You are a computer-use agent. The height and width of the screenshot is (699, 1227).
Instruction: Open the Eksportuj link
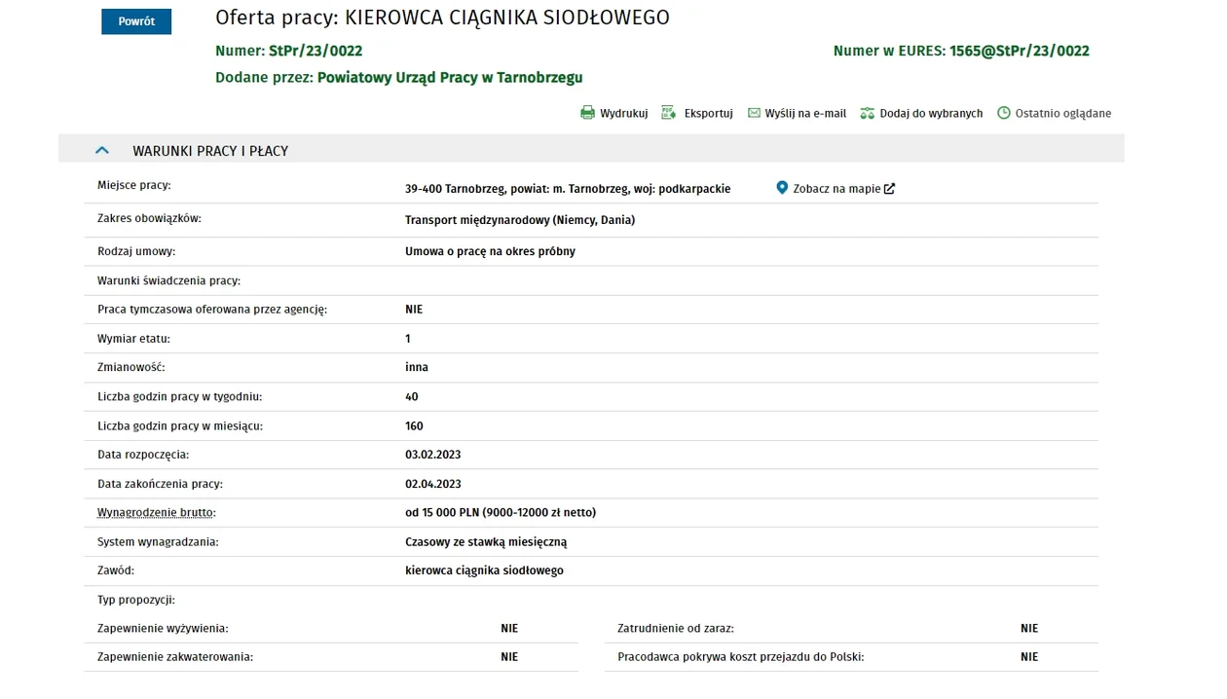[708, 114]
